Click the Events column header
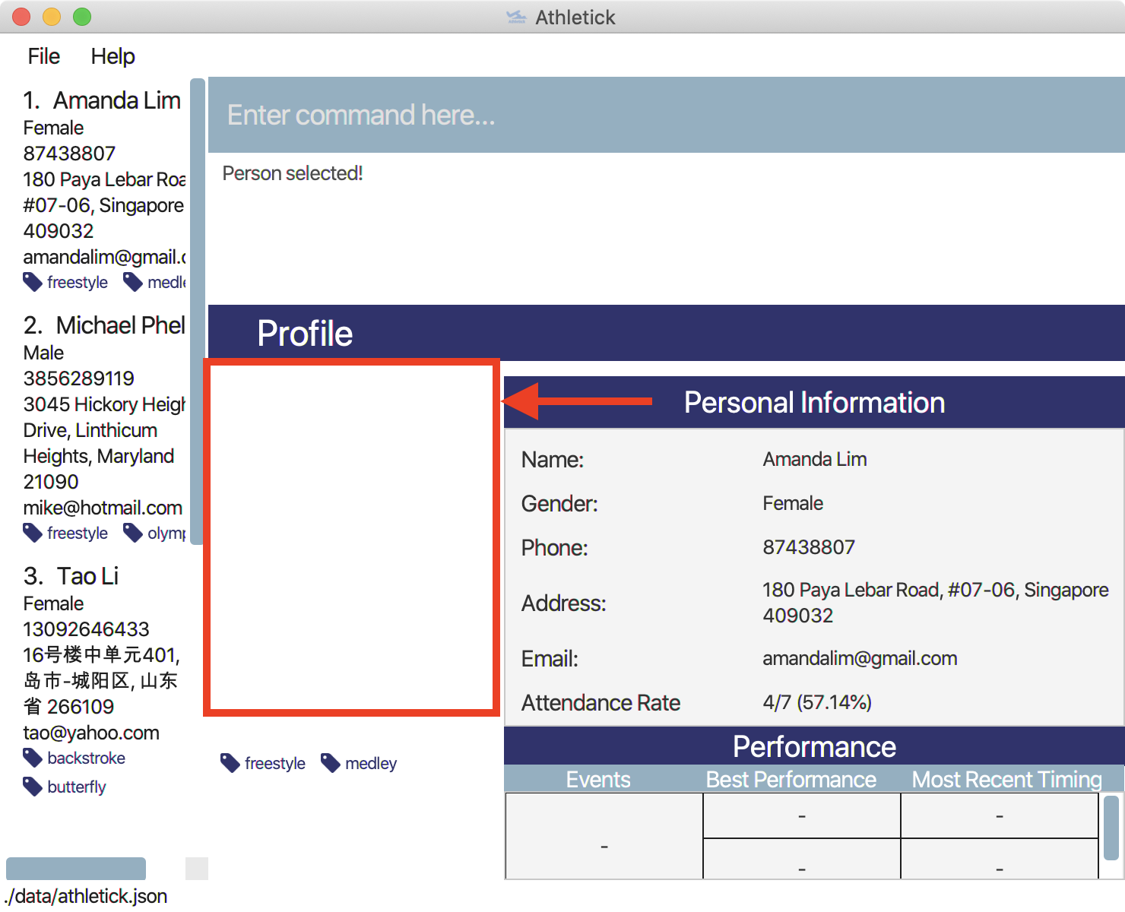 pos(598,780)
